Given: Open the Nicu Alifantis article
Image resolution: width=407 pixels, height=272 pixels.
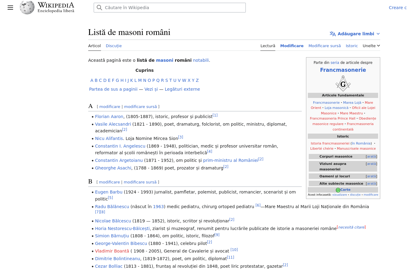Looking at the screenshot, I should click(109, 138).
